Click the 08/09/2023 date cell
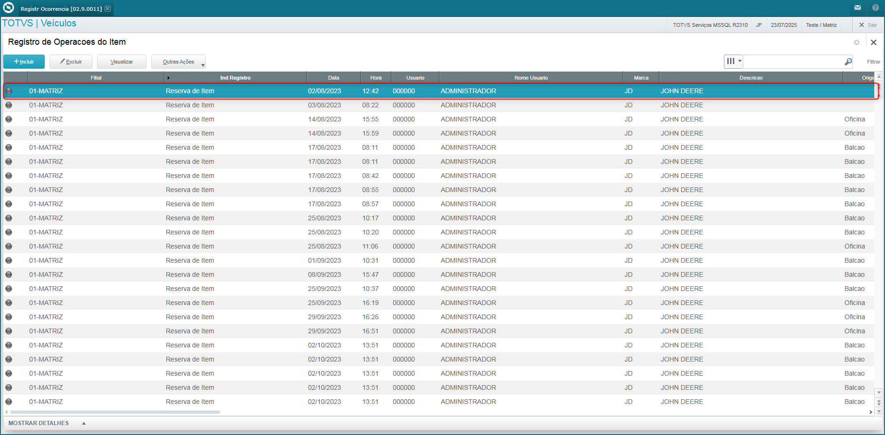Screen dimensions: 885x435 [325, 274]
